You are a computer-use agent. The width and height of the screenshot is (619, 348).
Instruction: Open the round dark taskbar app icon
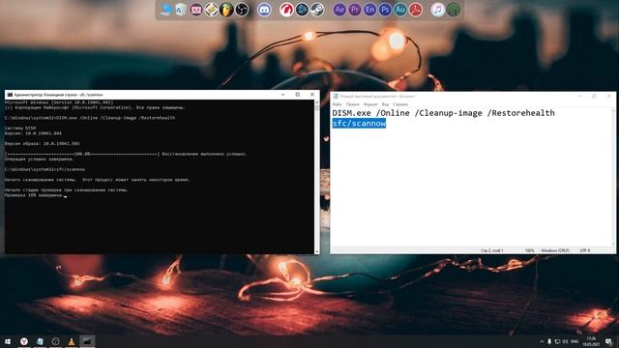56,341
